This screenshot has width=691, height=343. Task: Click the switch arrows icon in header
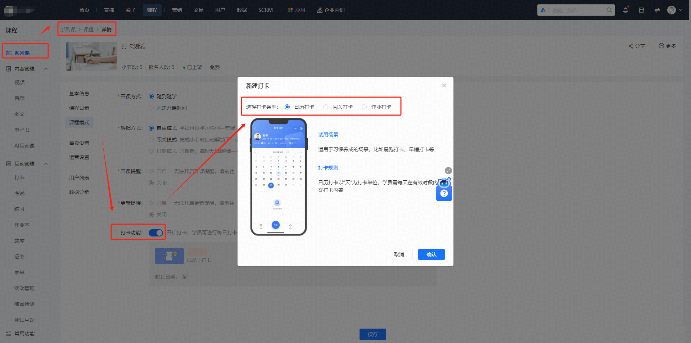pos(657,10)
